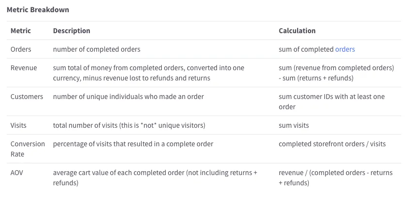Click the 'Visits' metric cell

[x=19, y=125]
